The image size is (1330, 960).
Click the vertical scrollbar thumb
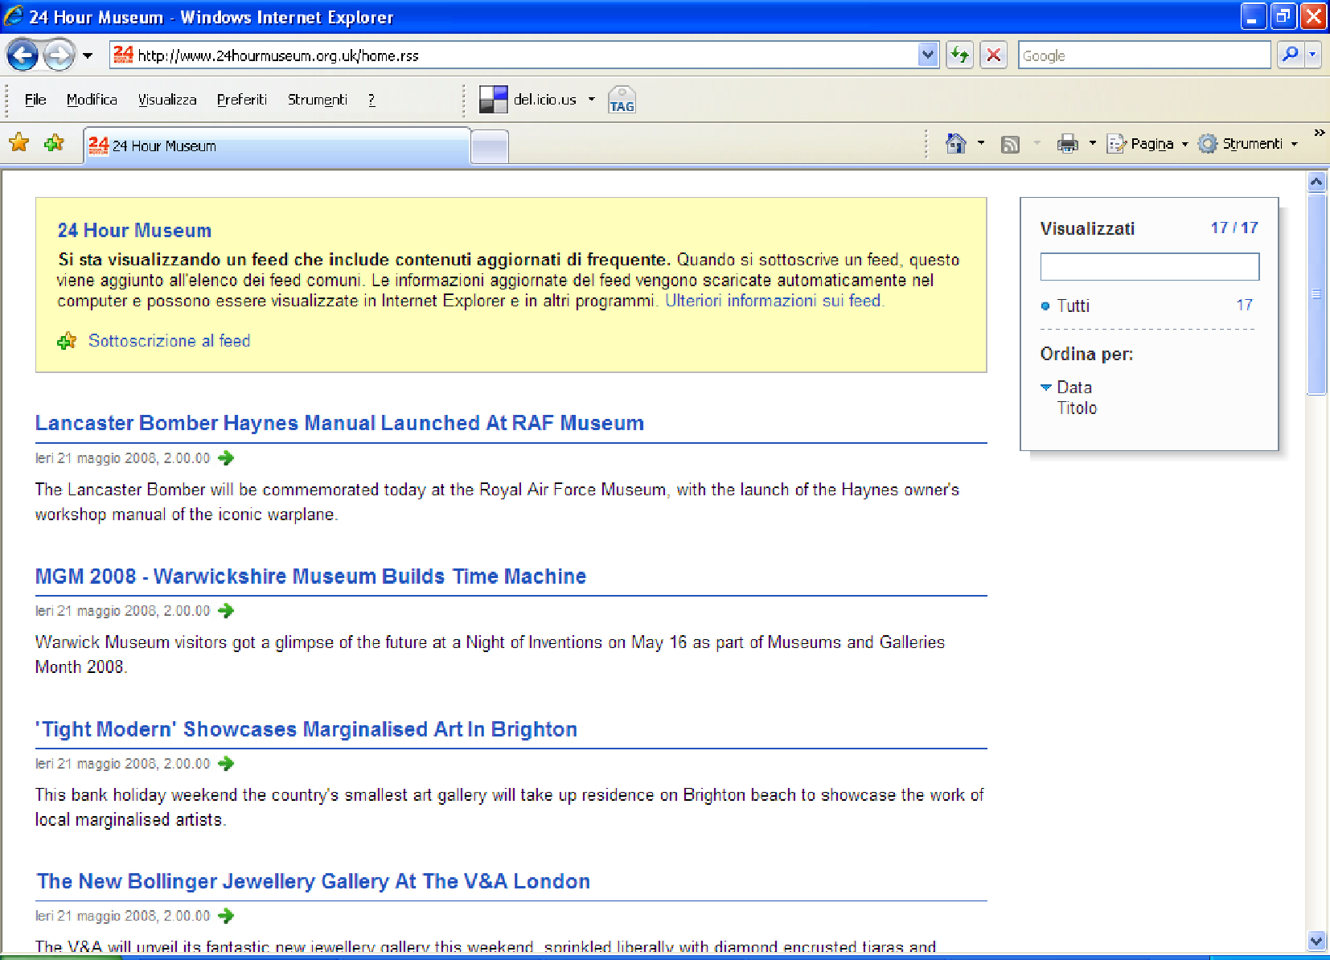1316,293
